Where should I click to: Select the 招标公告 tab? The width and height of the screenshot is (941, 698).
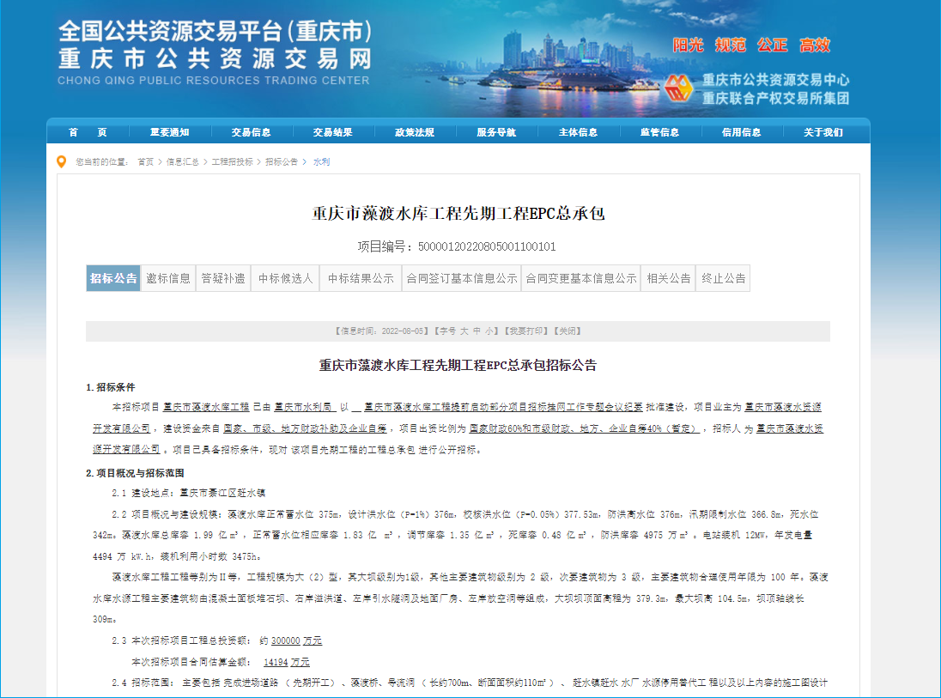point(112,278)
